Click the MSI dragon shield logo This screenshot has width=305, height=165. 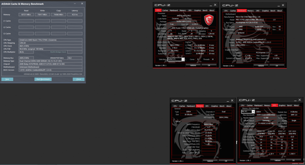click(209, 20)
